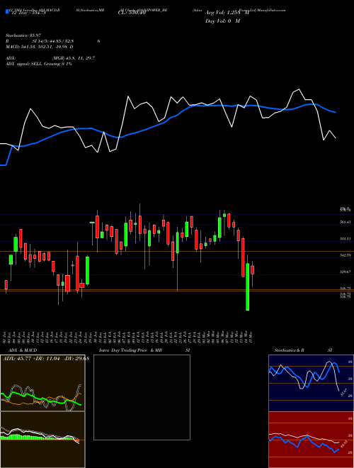Open the red RSI mini chart
This screenshot has width=354, height=468.
311,440
